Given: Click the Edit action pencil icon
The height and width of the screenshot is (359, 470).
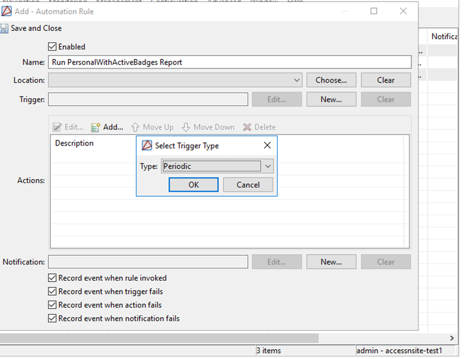Looking at the screenshot, I should 57,127.
